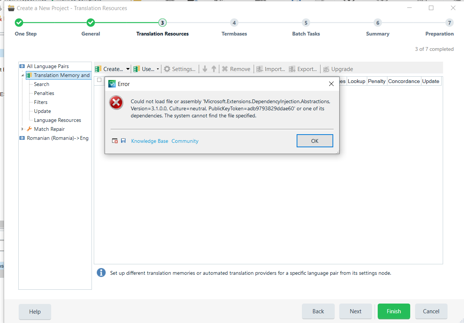This screenshot has height=323, width=464.
Task: Tick the select-all checkbox in table header
Action: point(99,80)
